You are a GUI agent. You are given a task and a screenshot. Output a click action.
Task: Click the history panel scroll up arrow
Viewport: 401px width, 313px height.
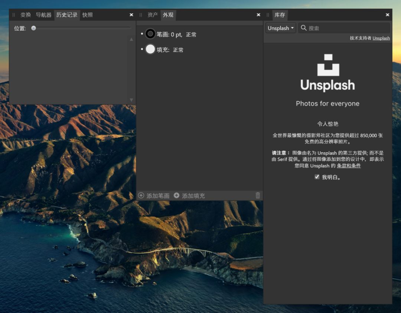131,39
